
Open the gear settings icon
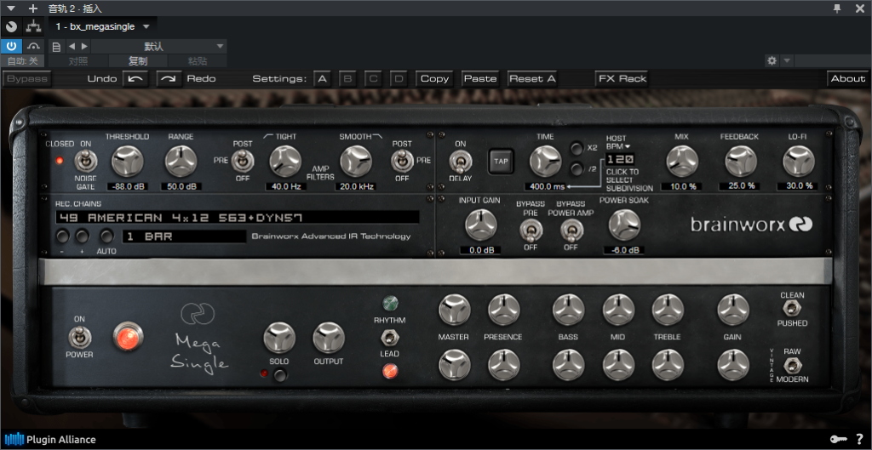[772, 60]
